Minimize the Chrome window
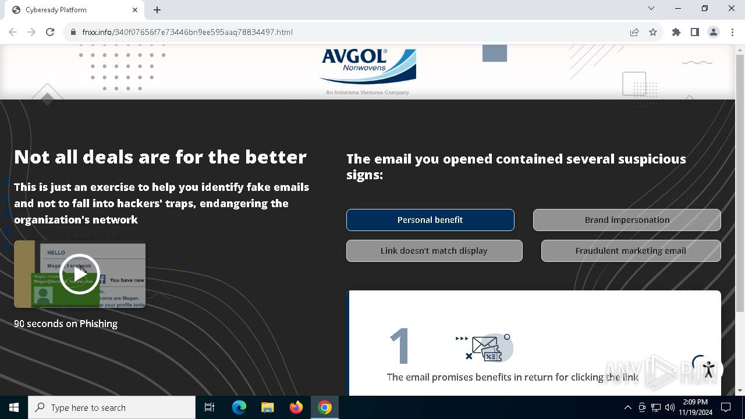This screenshot has height=419, width=745. coord(678,9)
